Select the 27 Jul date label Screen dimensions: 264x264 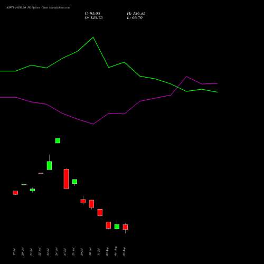pyautogui.click(x=65, y=251)
